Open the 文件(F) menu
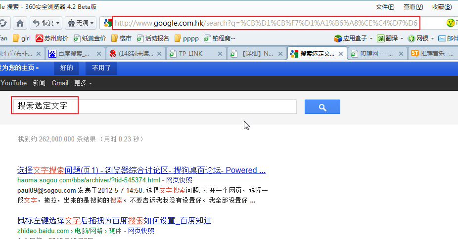458x239 pixels. point(385,6)
